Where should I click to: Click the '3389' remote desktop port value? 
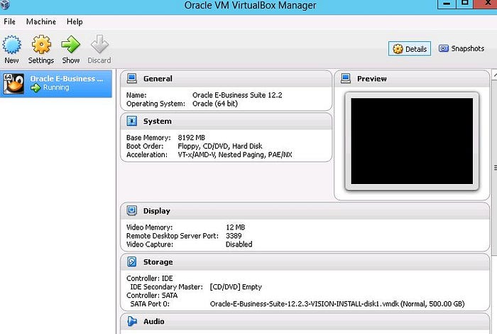(234, 236)
